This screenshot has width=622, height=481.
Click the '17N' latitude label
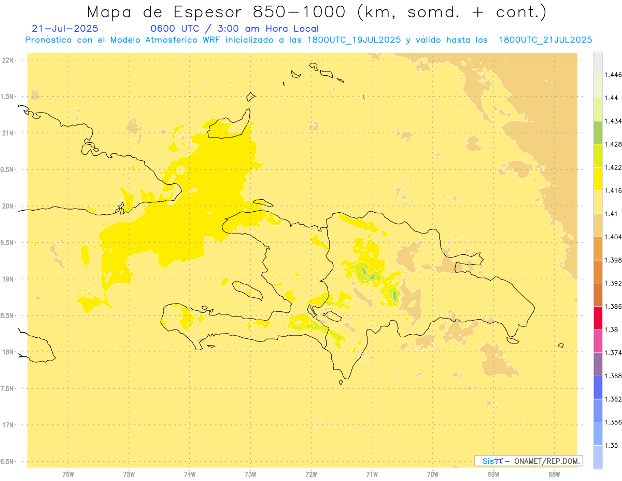tap(9, 425)
